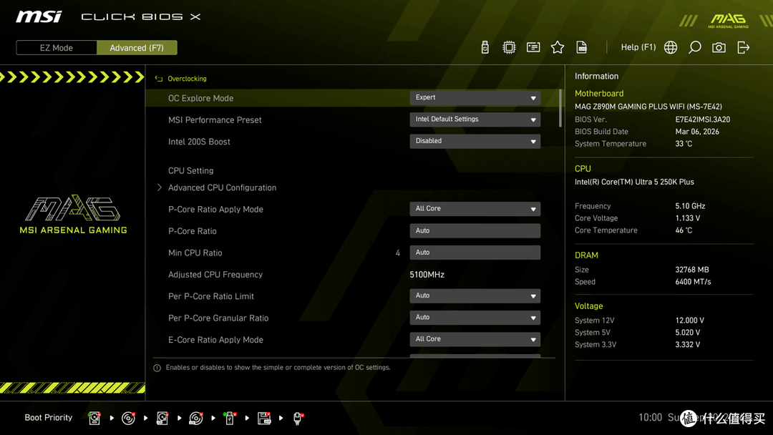Click the '46 °C' core temperature value
This screenshot has height=435, width=773.
click(684, 230)
